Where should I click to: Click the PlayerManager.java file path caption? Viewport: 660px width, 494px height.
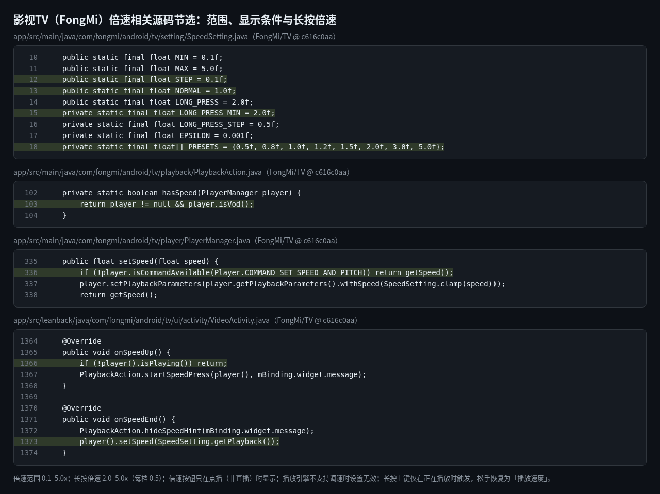(x=175, y=241)
